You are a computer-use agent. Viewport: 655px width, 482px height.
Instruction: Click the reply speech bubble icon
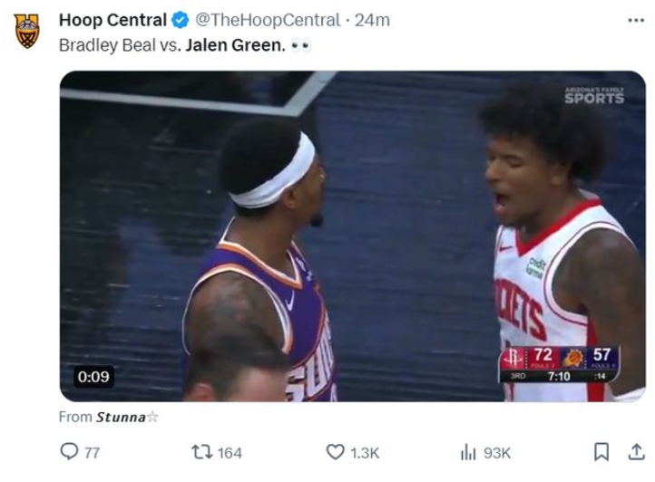(69, 451)
